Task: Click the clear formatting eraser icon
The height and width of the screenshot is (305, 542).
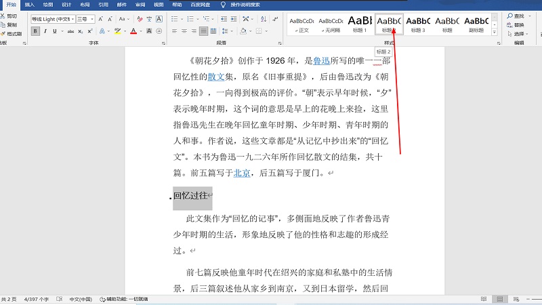Action: (x=139, y=19)
